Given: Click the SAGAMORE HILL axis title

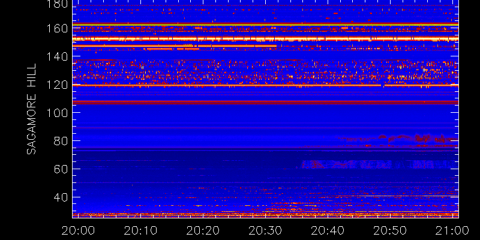Looking at the screenshot, I should tap(31, 109).
